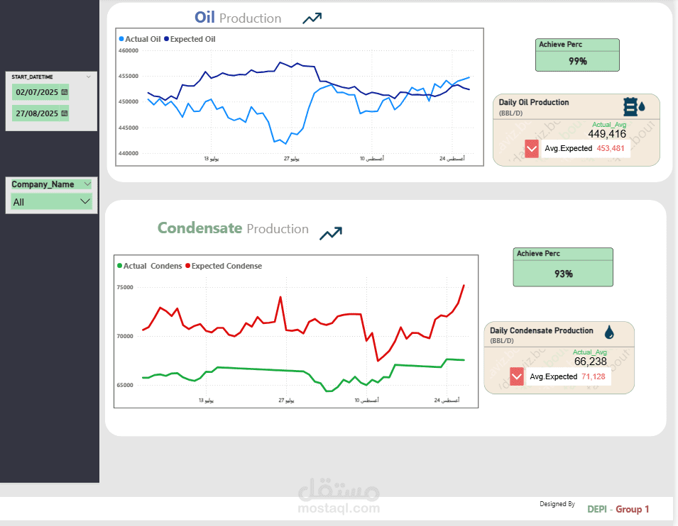This screenshot has height=526, width=678.
Task: Expand the START_DATETIME slicer chevron
Action: tap(89, 77)
